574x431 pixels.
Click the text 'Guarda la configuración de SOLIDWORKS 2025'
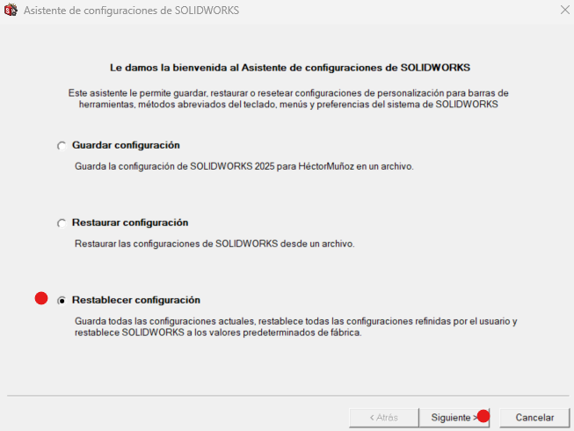(x=175, y=166)
